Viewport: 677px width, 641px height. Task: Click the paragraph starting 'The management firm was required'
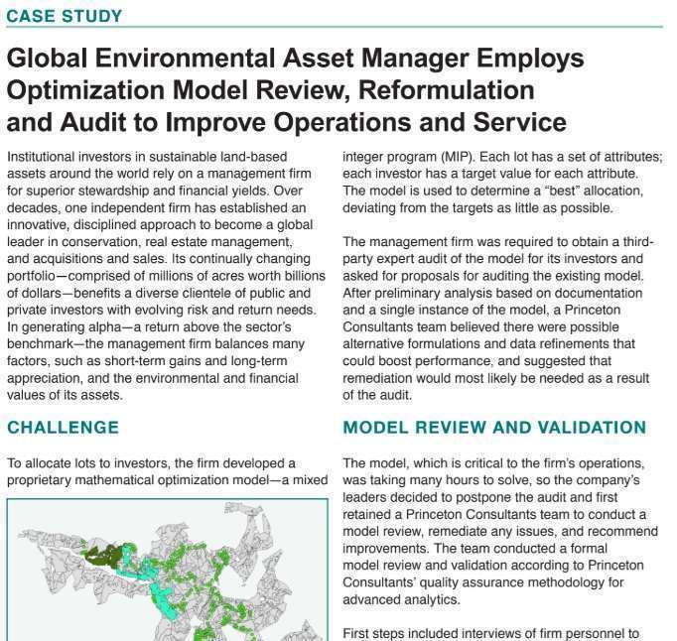pyautogui.click(x=498, y=319)
